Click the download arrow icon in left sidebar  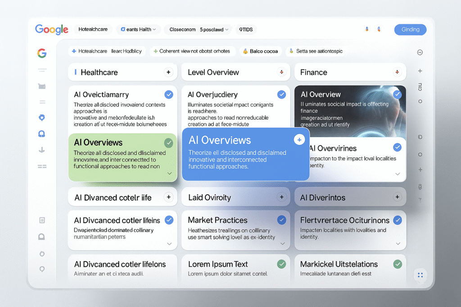42,150
